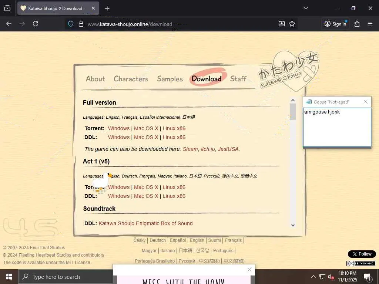Switch site language to Deutsch
Image resolution: width=379 pixels, height=284 pixels.
pos(158,240)
